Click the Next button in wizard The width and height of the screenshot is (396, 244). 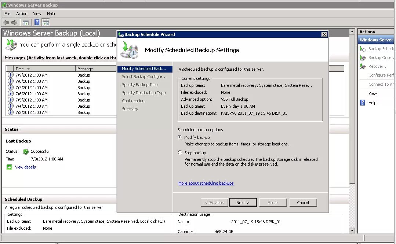pos(243,202)
